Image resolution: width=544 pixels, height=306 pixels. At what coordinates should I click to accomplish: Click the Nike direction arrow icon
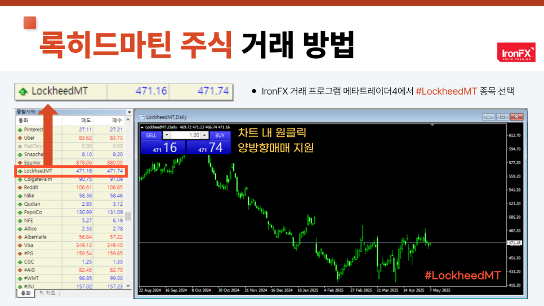pos(20,196)
